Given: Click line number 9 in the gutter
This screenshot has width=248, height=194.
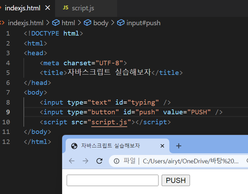Looking at the screenshot, I should (8, 112).
